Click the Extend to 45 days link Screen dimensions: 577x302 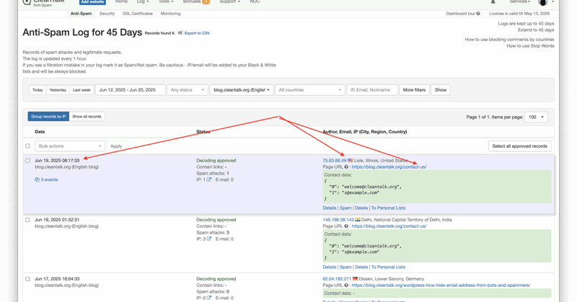click(536, 30)
